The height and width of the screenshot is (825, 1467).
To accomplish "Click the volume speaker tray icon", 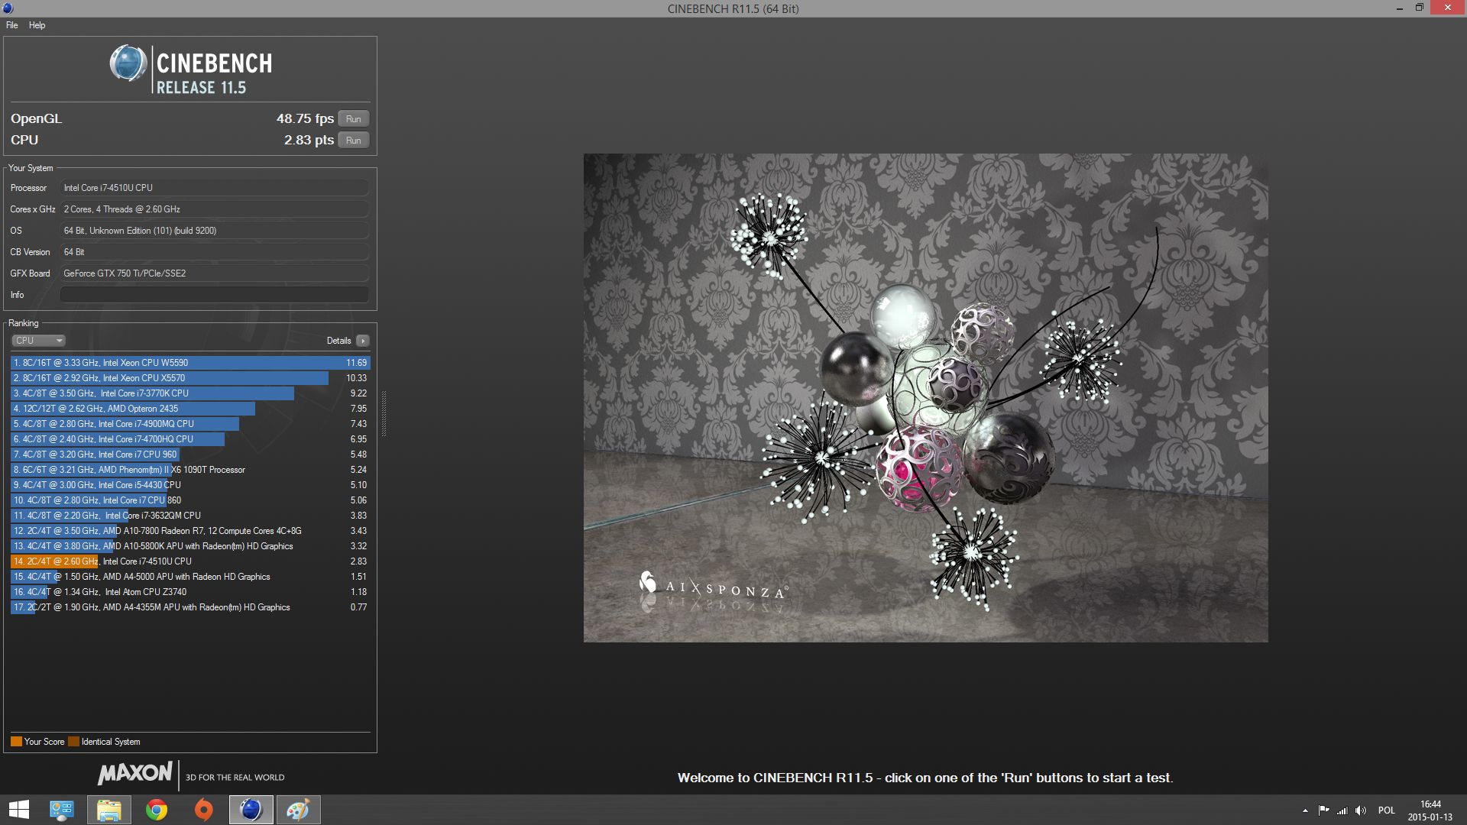I will click(x=1361, y=810).
